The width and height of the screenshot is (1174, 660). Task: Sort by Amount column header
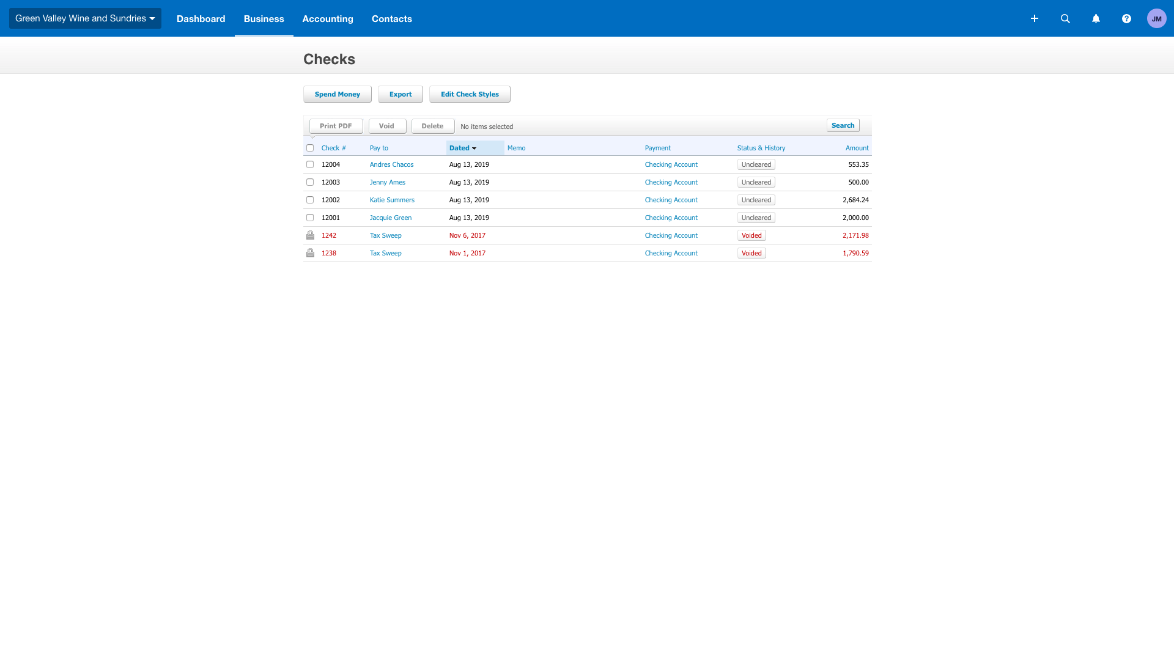[857, 148]
